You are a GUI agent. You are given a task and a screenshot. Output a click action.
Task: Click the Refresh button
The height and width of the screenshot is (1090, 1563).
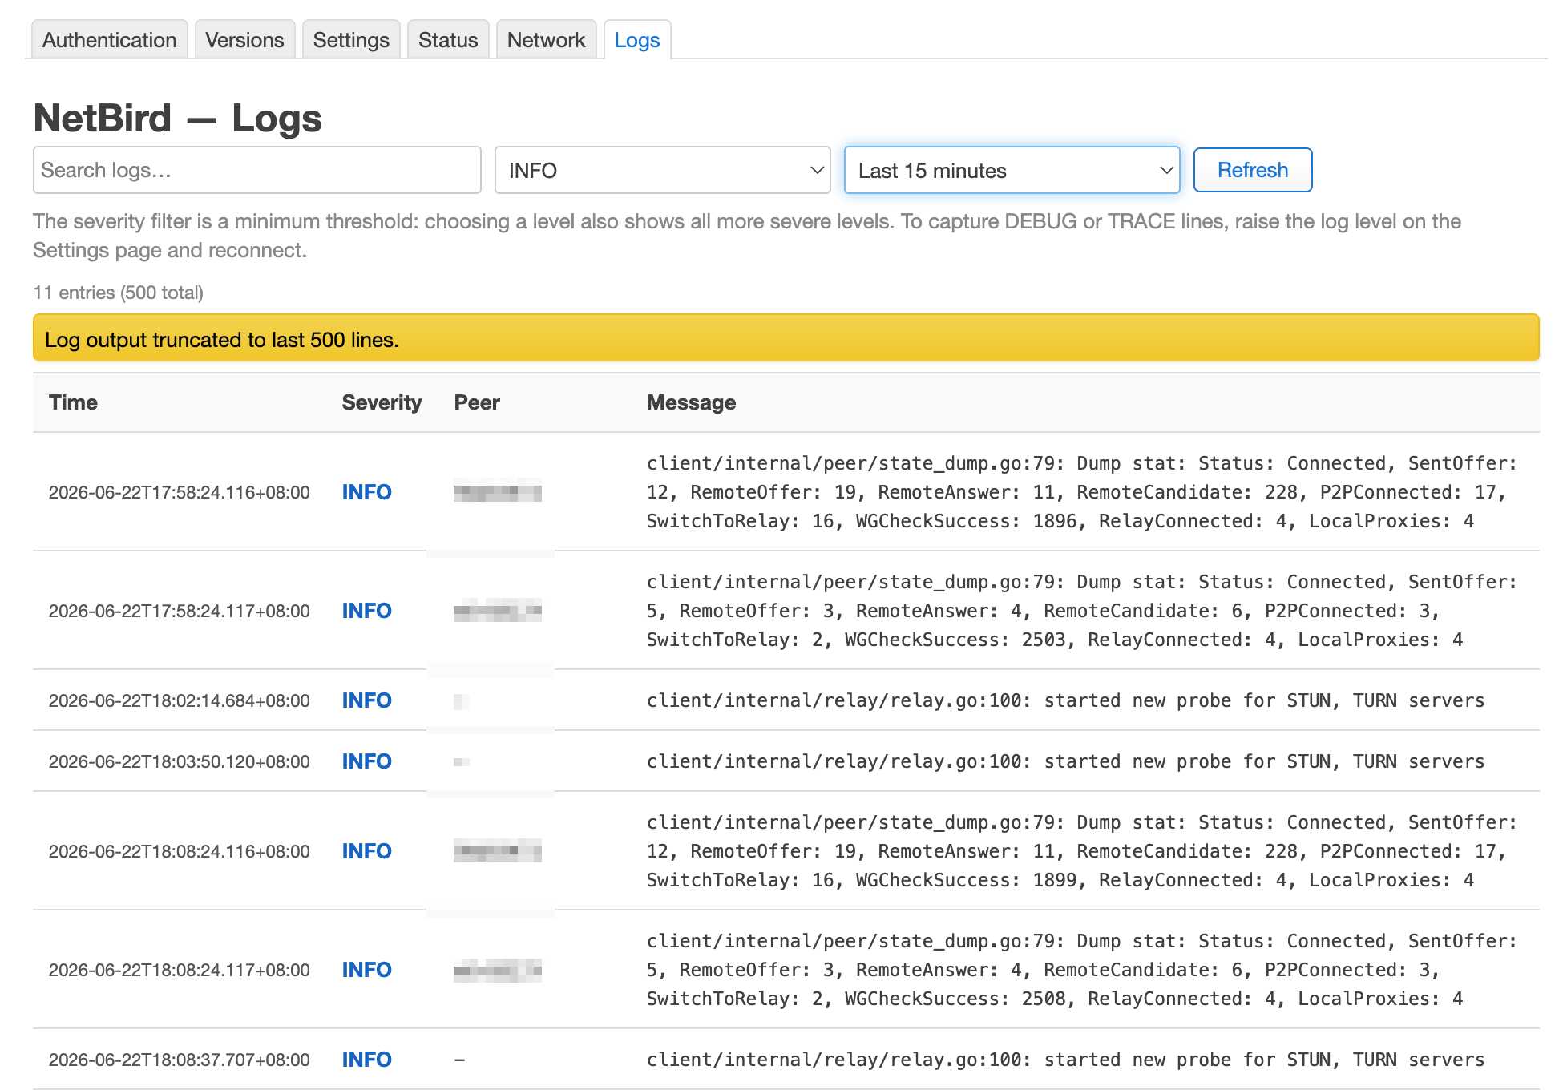click(1252, 170)
